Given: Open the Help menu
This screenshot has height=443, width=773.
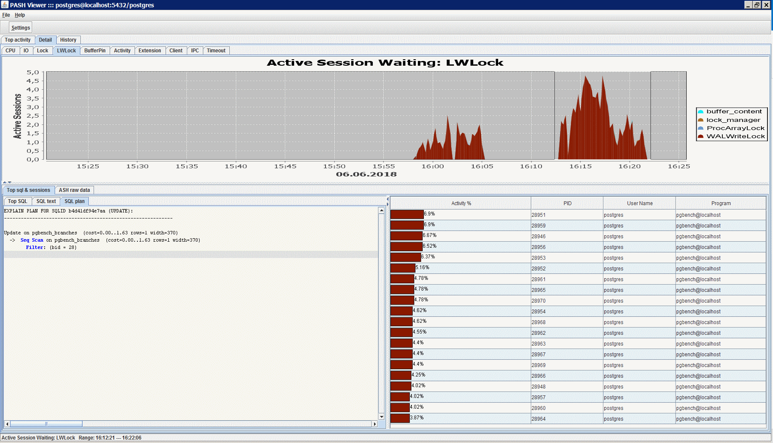Looking at the screenshot, I should click(x=19, y=15).
